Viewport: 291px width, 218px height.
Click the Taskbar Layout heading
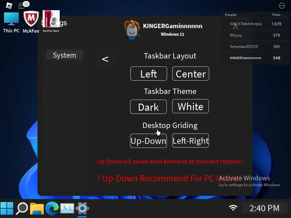pyautogui.click(x=170, y=56)
